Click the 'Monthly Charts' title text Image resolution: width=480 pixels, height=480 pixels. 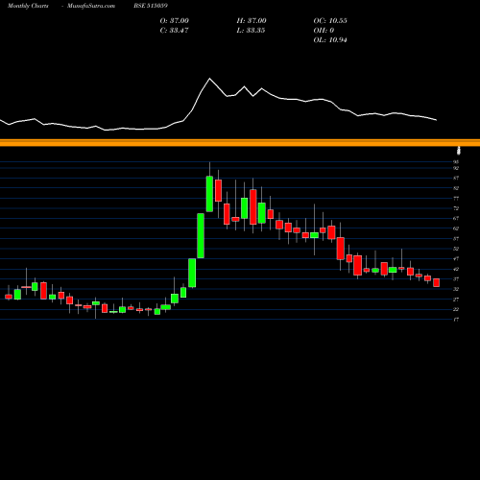pos(28,6)
